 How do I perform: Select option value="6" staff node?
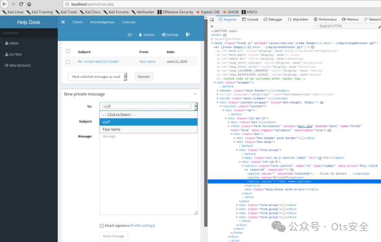tap(275, 178)
